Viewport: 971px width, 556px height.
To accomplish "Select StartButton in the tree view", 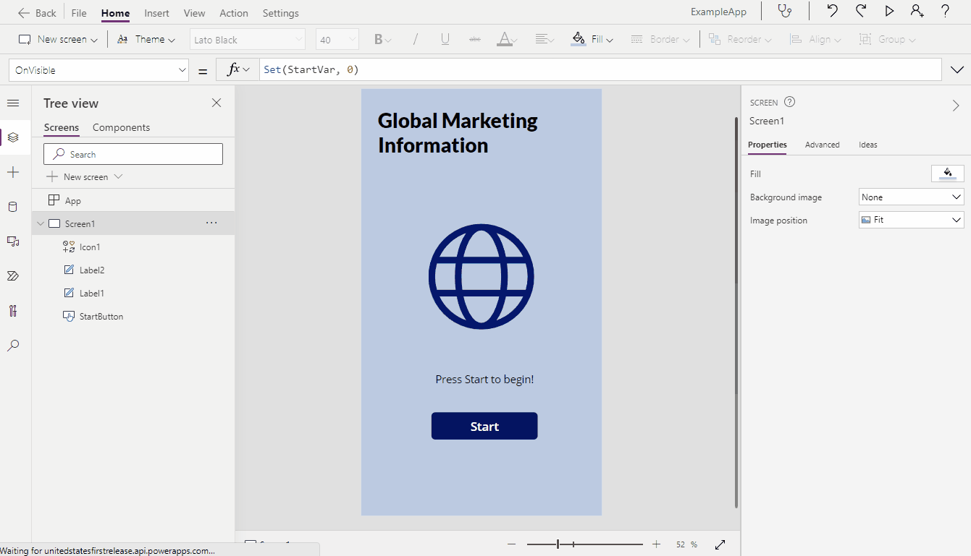I will click(x=101, y=316).
